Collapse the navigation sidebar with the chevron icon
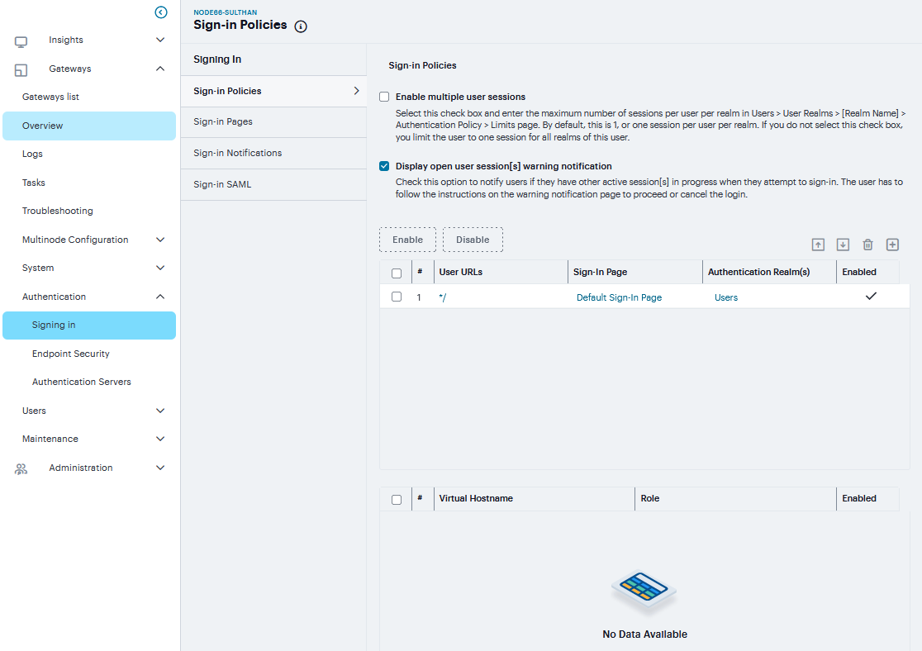922x651 pixels. point(161,12)
